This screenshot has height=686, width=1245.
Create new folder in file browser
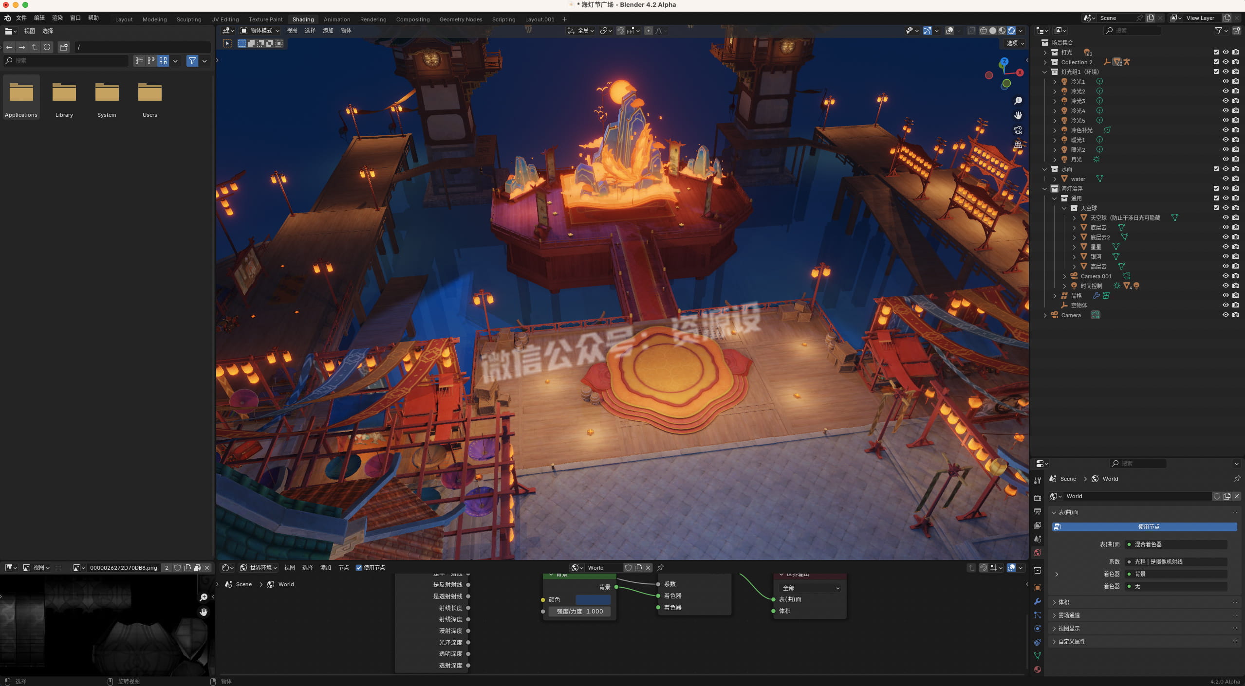coord(64,47)
